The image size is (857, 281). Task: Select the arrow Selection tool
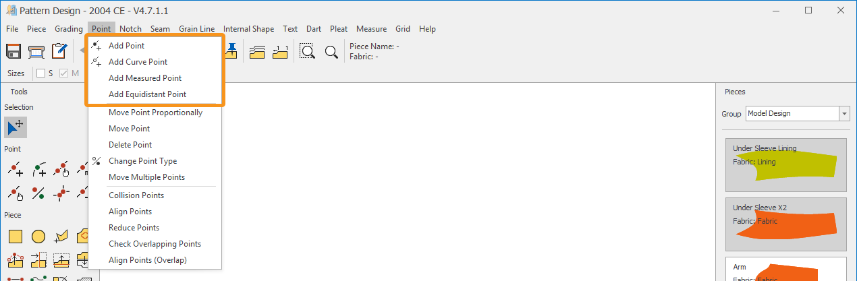[x=15, y=127]
